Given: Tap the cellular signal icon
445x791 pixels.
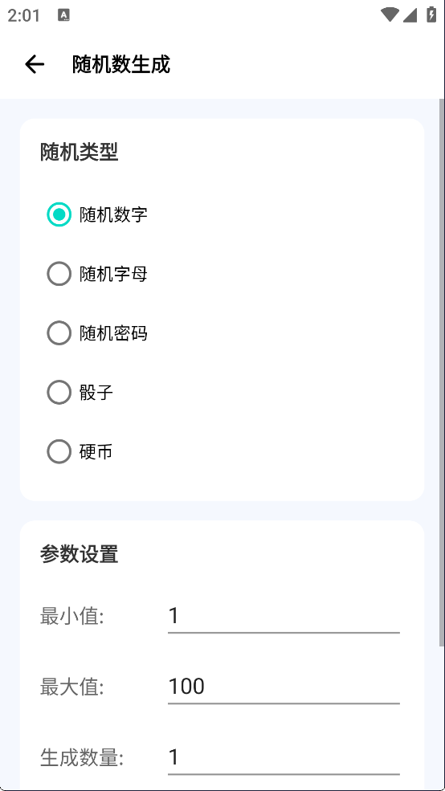Looking at the screenshot, I should coord(410,14).
